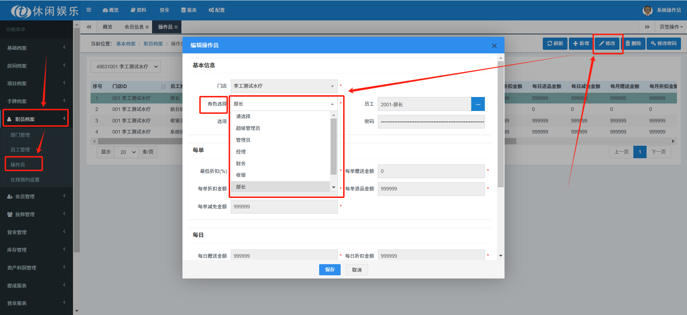This screenshot has height=315, width=687.
Task: Click the 每单退品金额 input field
Action: (x=431, y=189)
